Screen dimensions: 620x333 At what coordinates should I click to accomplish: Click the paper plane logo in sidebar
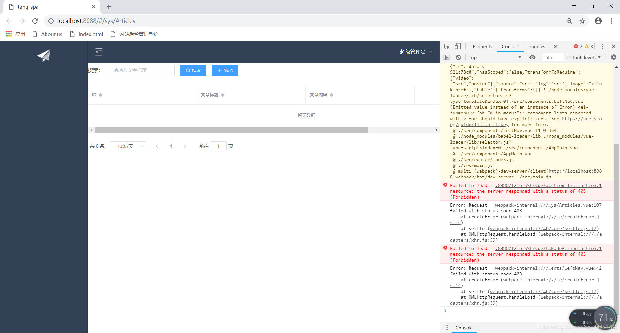pyautogui.click(x=44, y=56)
